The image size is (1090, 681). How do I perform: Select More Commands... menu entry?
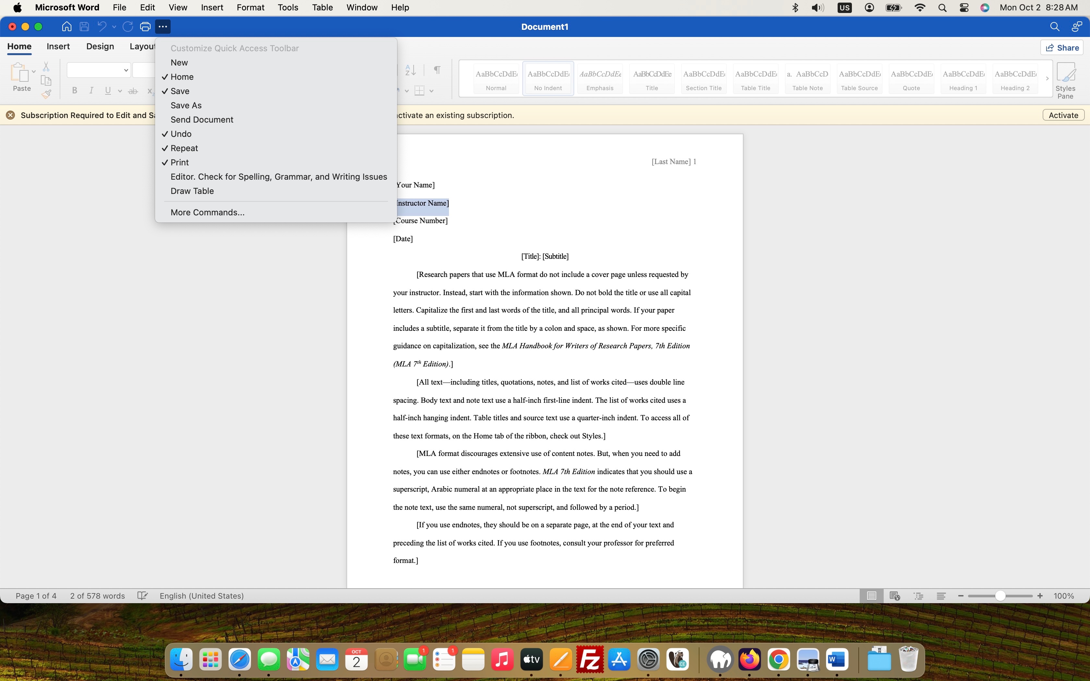tap(207, 212)
